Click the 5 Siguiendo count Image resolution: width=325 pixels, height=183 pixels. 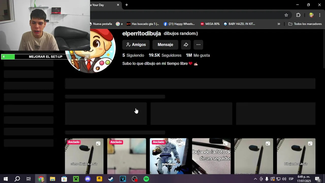pyautogui.click(x=133, y=55)
